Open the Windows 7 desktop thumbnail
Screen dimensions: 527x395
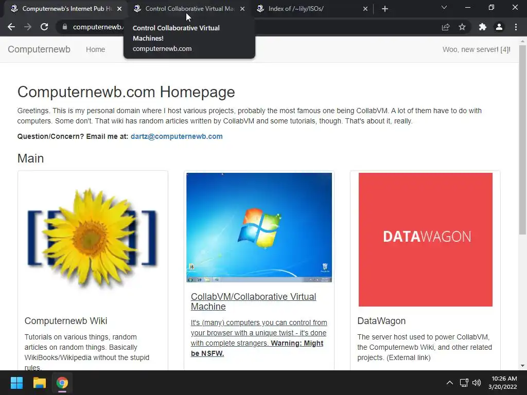coord(259,227)
